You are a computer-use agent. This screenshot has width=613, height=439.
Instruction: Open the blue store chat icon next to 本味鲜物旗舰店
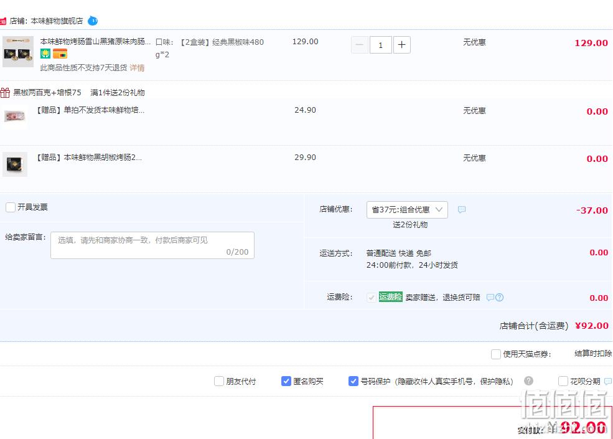(93, 21)
